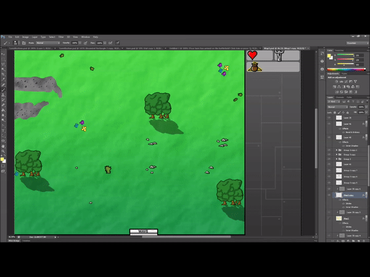
Task: Select the Brush tool in the toolbar
Action: coord(3,90)
